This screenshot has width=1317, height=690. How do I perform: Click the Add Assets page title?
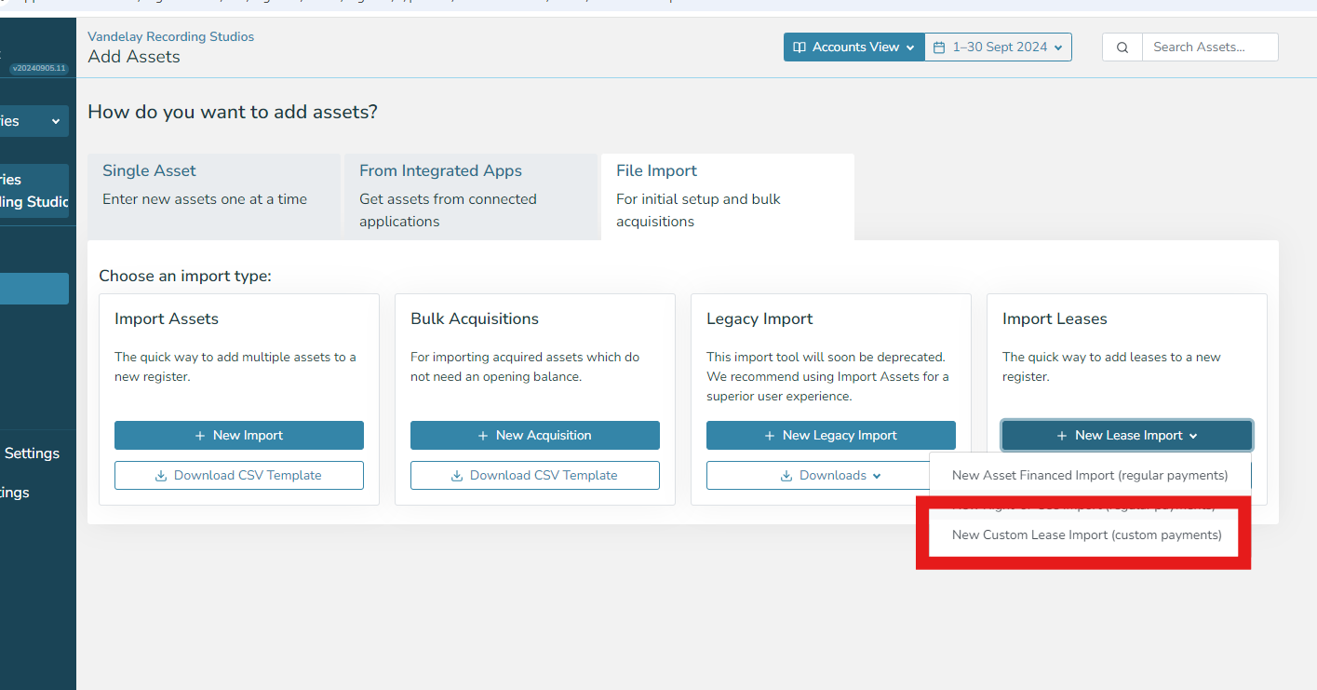[x=134, y=57]
